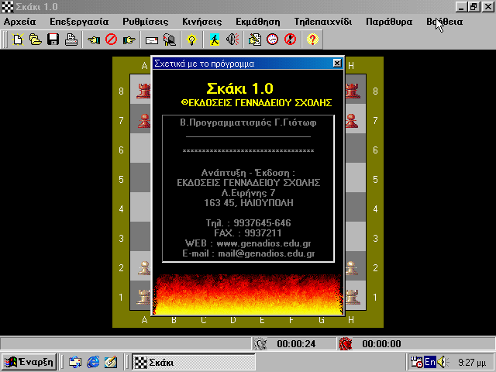496x372 pixels.
Task: Click the 163 45, ΗΛΙΟΥΠΟΛΗ address line
Action: [x=249, y=203]
